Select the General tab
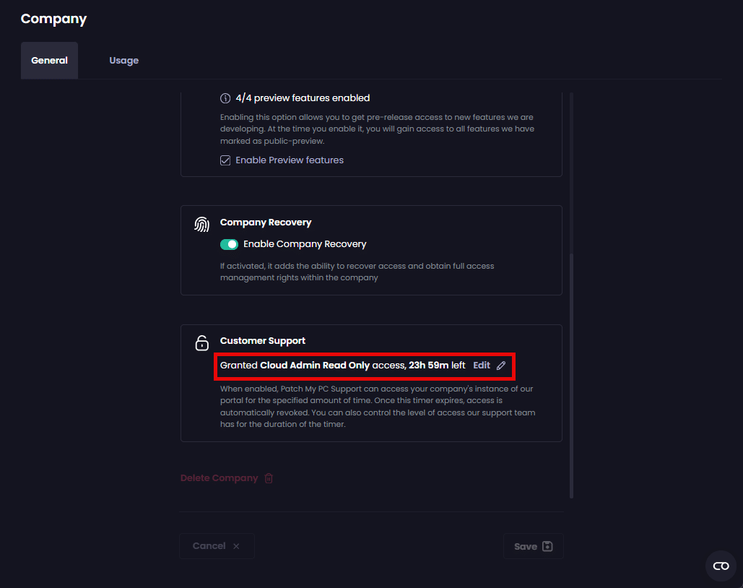Screen dimensions: 743x588 pyautogui.click(x=49, y=61)
